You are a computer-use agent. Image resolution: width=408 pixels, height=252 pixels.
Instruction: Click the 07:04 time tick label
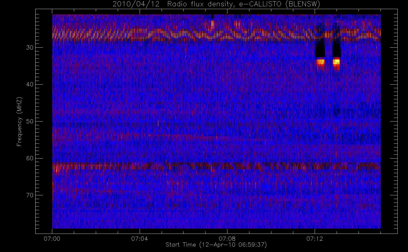coord(139,239)
